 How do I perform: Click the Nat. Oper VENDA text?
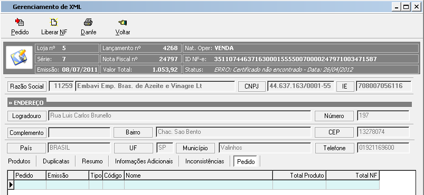tap(224, 48)
